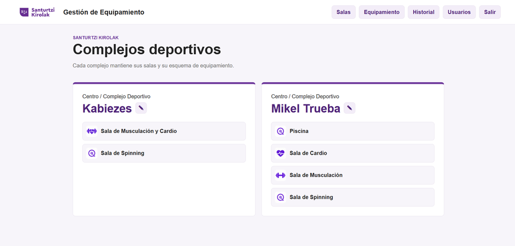Log out with Salir
Screen dimensions: 515x246
coord(490,12)
